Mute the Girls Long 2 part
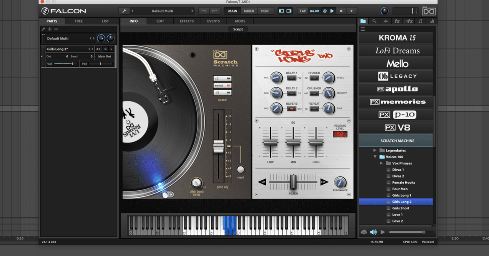 pos(106,49)
